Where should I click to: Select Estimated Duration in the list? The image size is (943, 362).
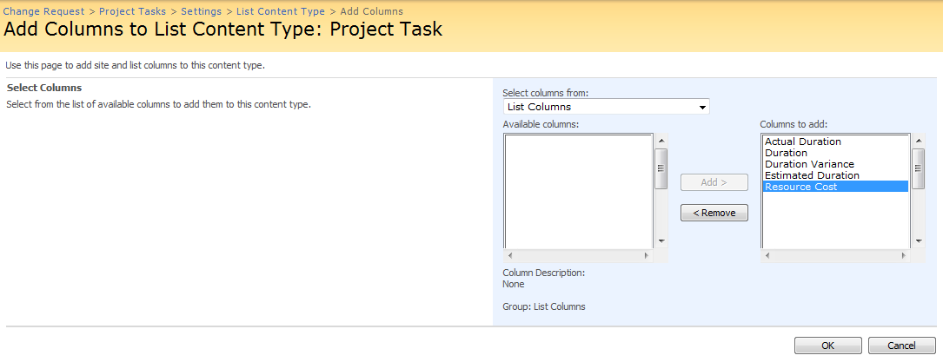pyautogui.click(x=835, y=175)
